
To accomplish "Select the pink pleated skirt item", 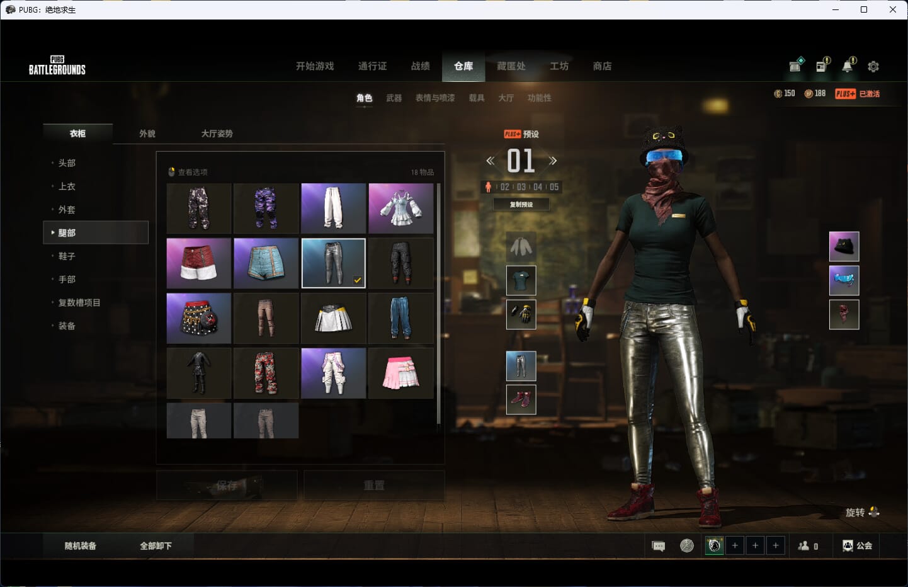I will pyautogui.click(x=400, y=373).
